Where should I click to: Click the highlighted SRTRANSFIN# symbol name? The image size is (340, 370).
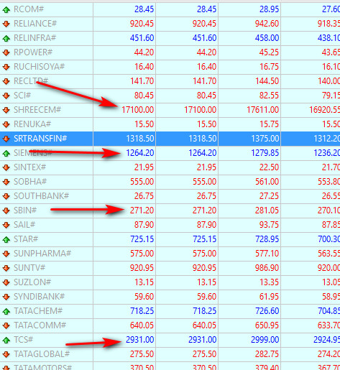click(40, 139)
